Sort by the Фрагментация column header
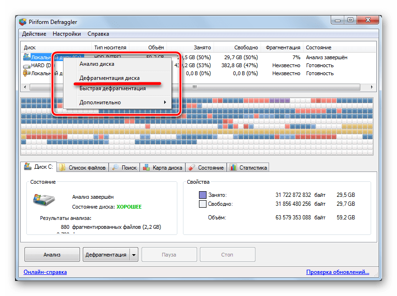397x296 pixels. (x=282, y=47)
